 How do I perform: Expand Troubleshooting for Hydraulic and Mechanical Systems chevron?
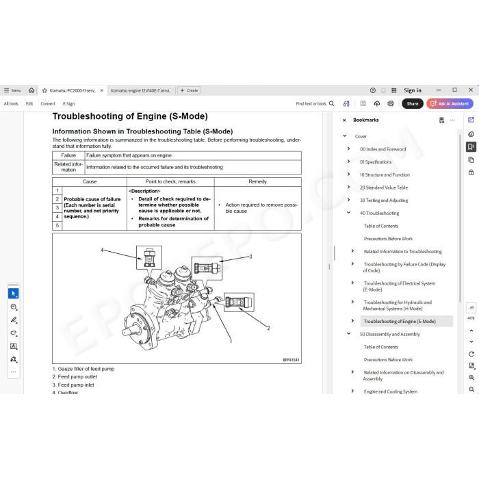(352, 302)
